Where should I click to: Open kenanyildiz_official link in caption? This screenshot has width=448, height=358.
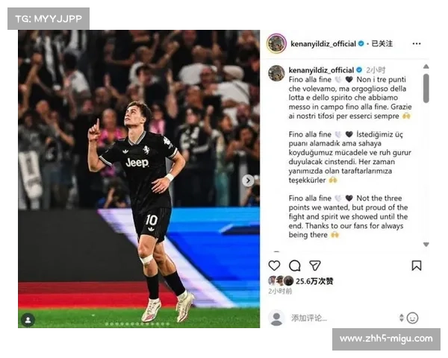click(x=321, y=70)
